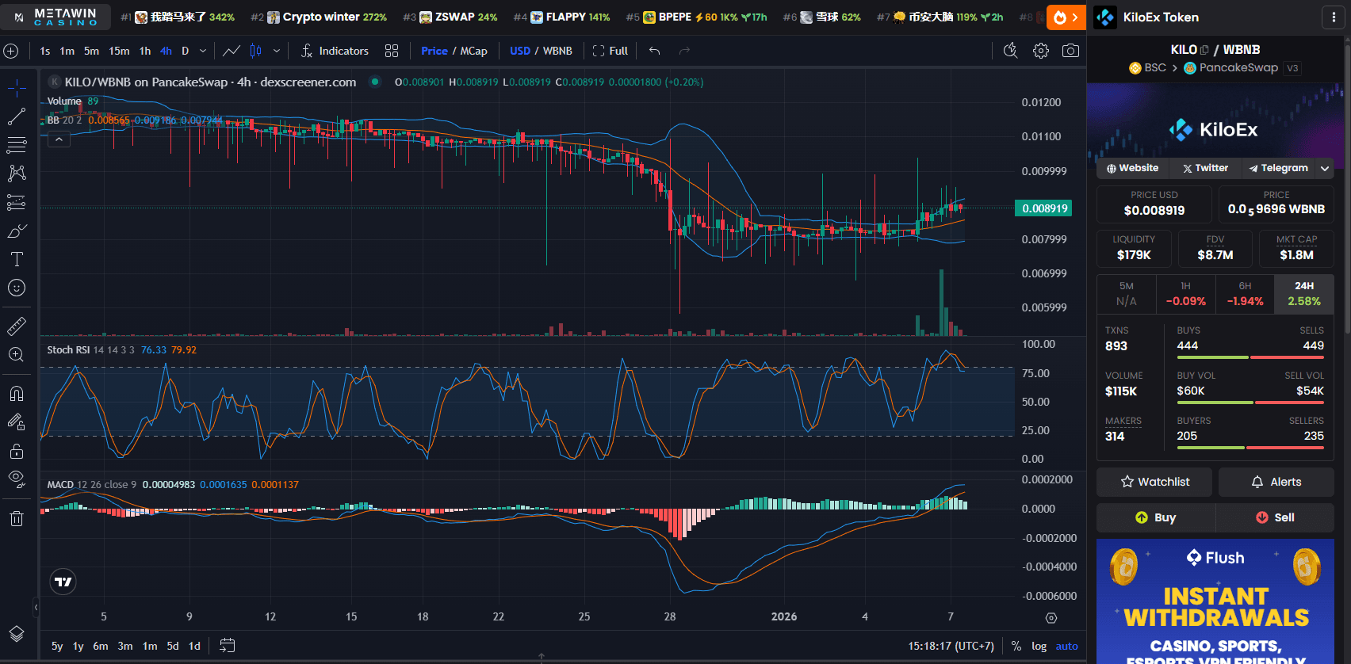
Task: Open the emoji icons tool
Action: point(17,288)
